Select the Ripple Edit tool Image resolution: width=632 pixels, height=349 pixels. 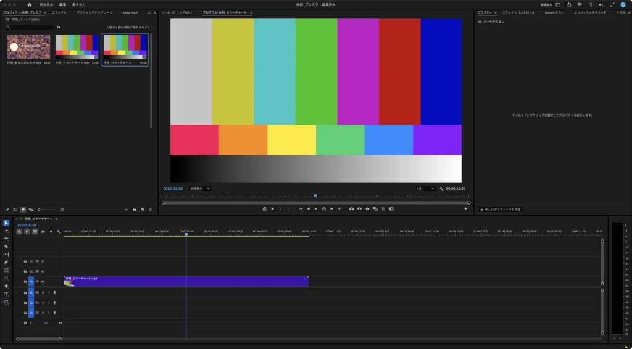pos(6,239)
